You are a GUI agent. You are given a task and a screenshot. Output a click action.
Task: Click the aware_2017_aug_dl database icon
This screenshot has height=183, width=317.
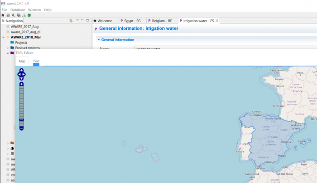8,32
